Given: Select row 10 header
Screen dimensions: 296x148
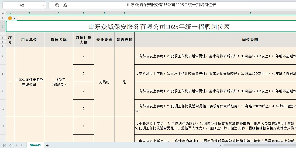Looking at the screenshot, I should click(3, 108).
